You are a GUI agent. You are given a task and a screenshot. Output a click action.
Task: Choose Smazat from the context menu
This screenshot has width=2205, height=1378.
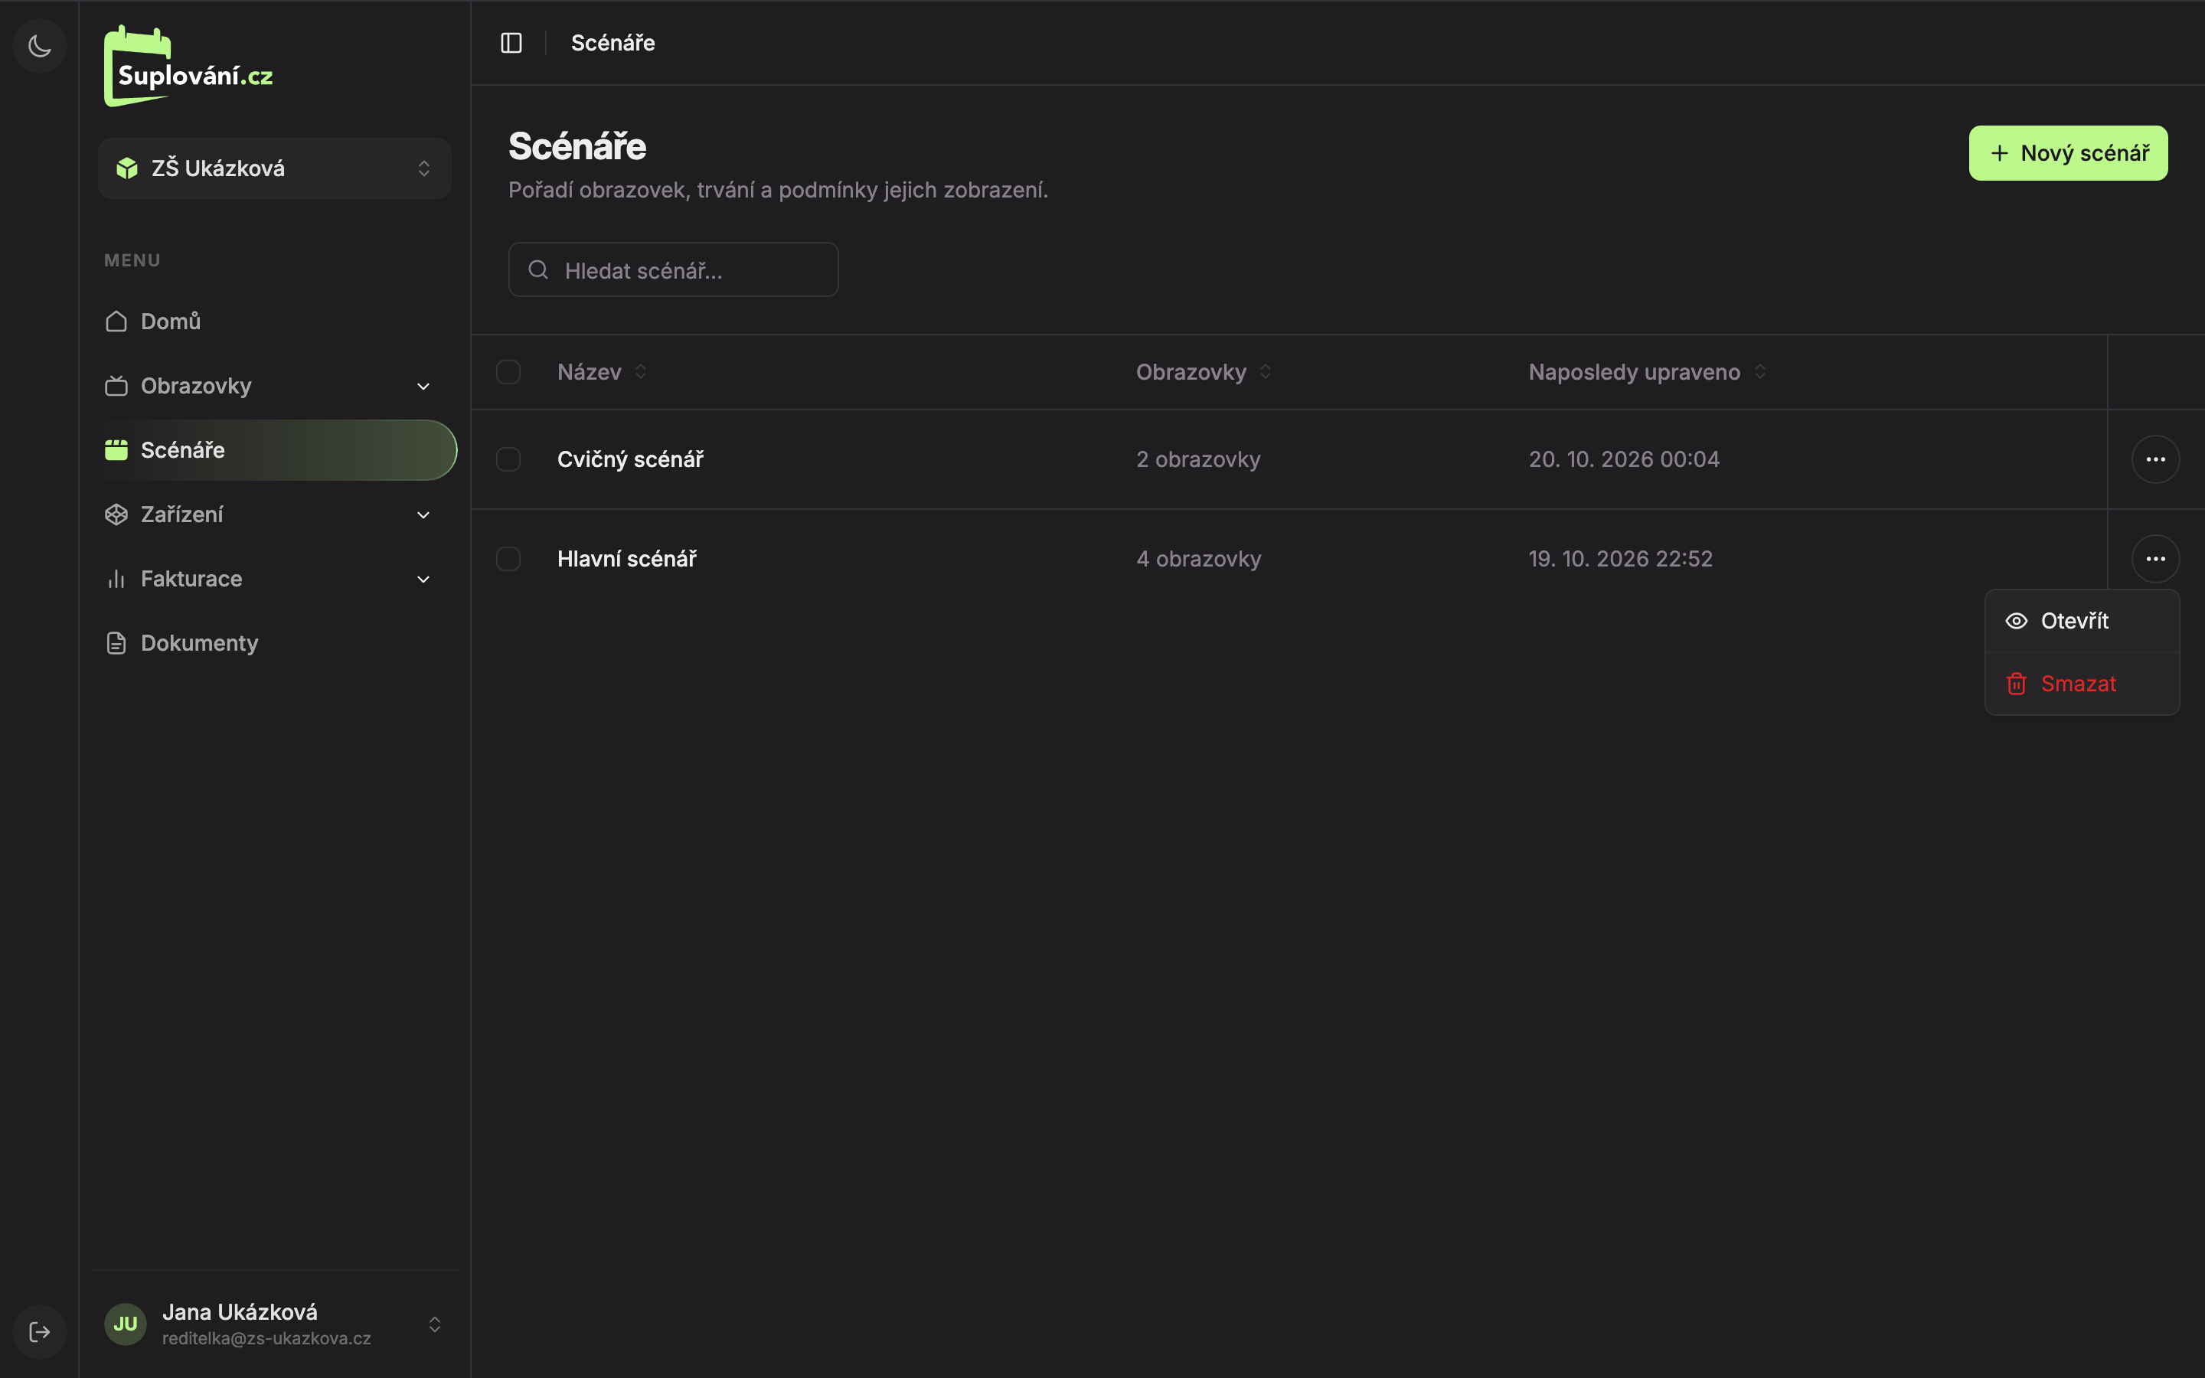[x=2082, y=684]
